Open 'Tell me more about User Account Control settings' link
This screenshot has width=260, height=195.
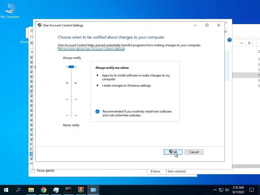point(91,49)
